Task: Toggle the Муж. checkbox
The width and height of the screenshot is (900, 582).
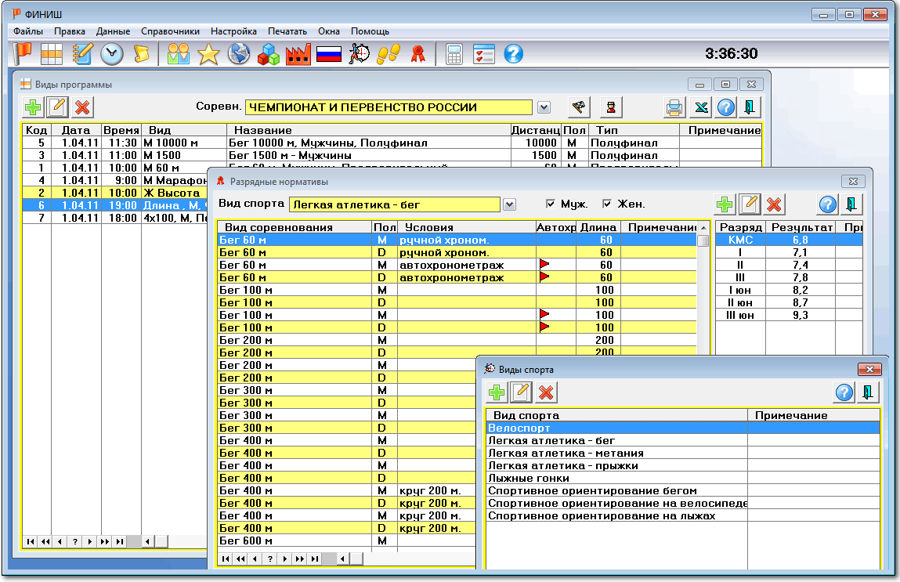Action: [x=551, y=204]
